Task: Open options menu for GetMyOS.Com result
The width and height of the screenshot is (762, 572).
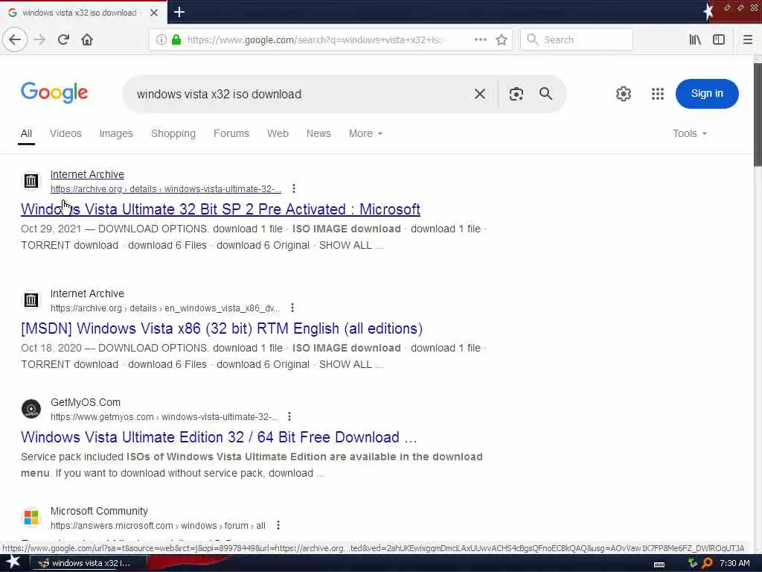Action: [x=289, y=417]
